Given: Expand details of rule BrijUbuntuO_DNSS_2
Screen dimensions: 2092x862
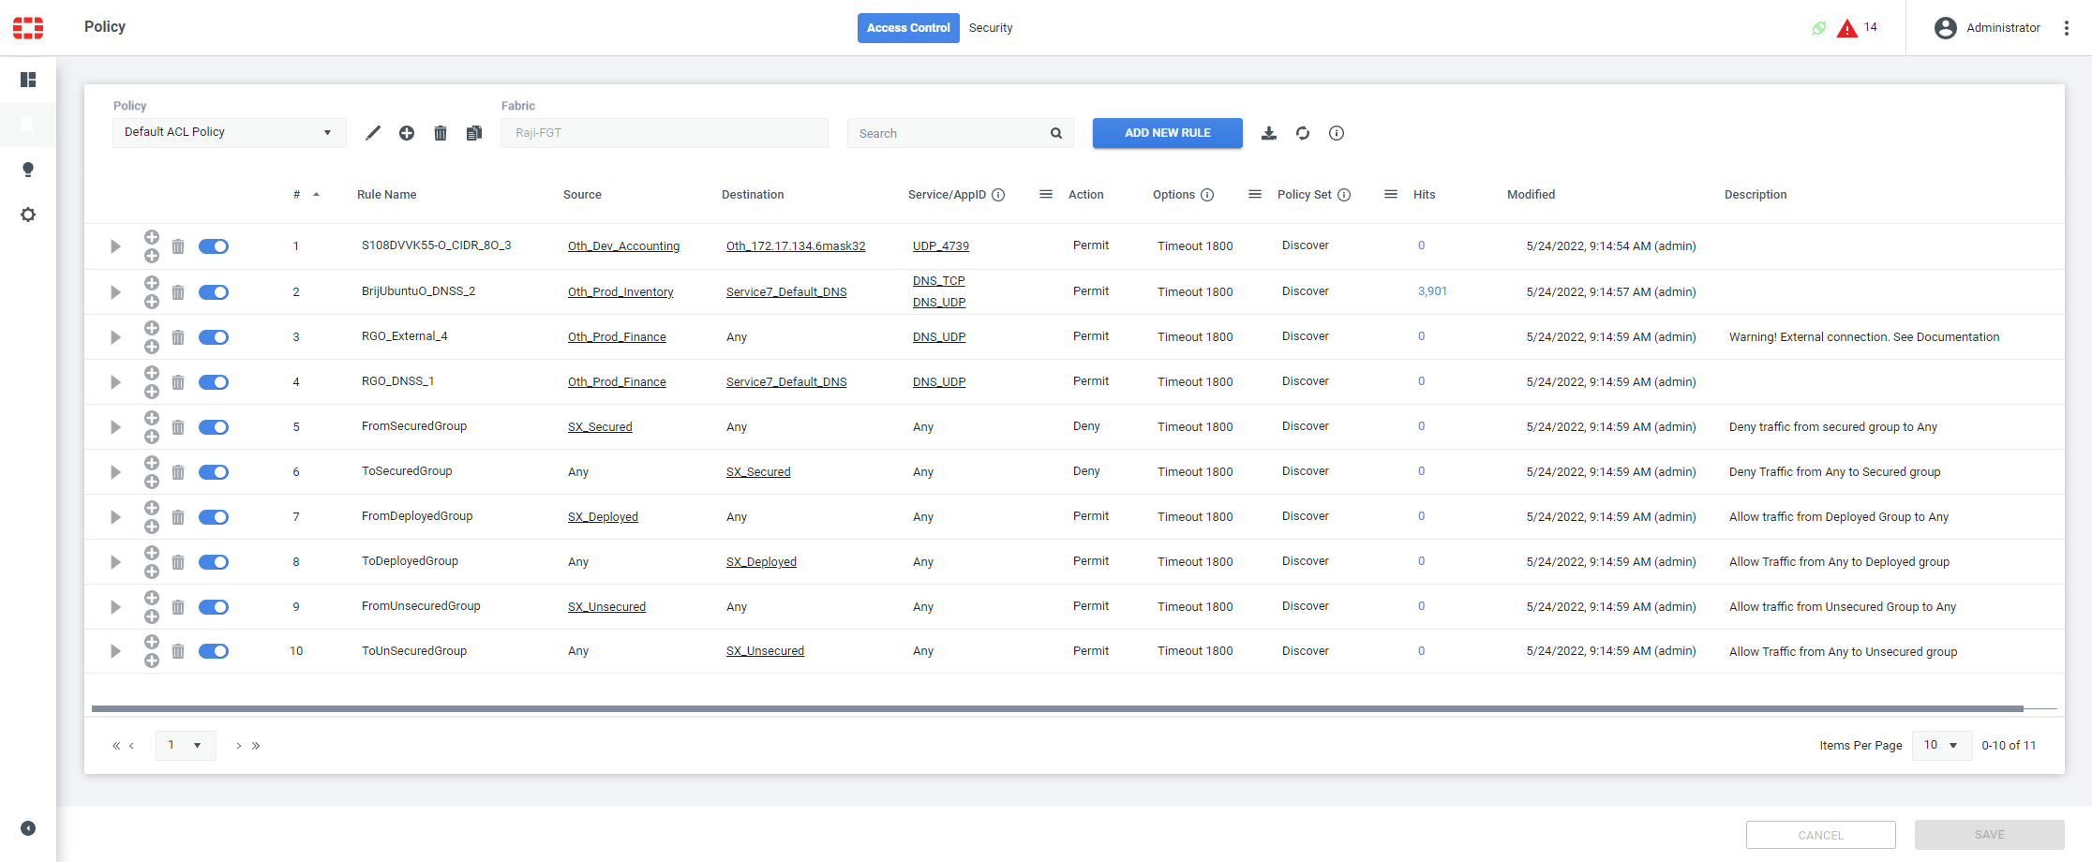Looking at the screenshot, I should [115, 291].
